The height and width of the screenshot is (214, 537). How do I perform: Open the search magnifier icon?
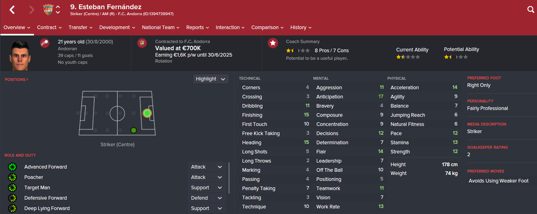pyautogui.click(x=531, y=10)
